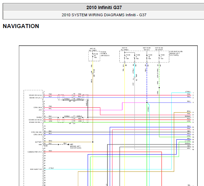The image size is (204, 186).
Task: Click the "GRY" label at right terminal 19
Action: 189,148
